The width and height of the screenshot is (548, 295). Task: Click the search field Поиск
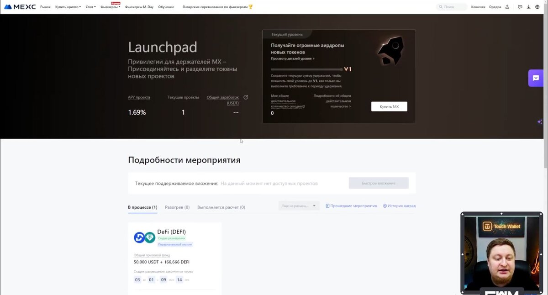point(452,7)
